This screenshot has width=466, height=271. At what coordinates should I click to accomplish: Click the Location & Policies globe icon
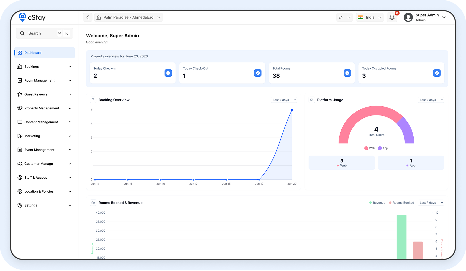[x=20, y=191]
